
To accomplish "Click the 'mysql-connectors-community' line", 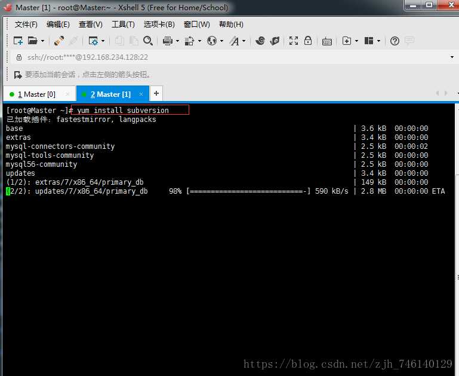I will (60, 146).
